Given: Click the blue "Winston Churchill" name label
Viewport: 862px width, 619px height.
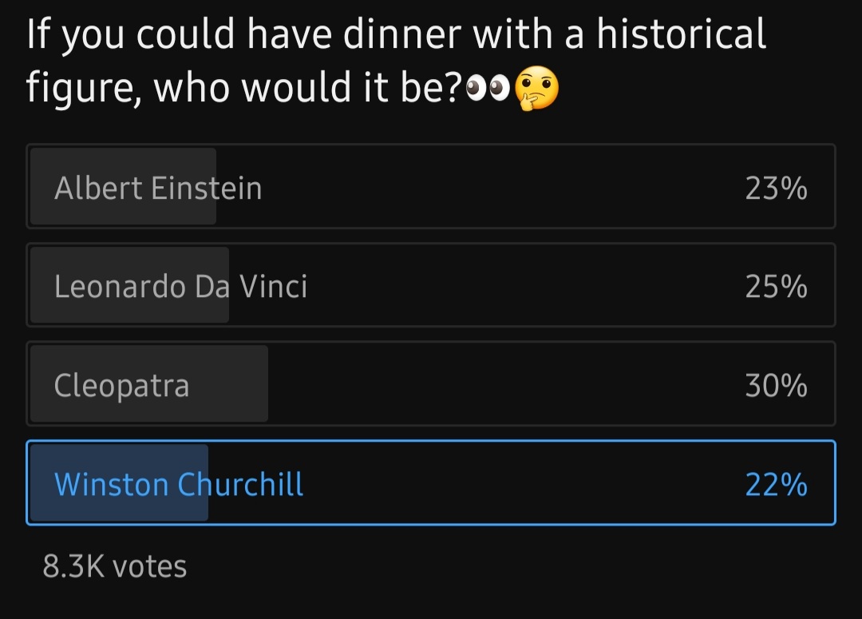Looking at the screenshot, I should coord(179,484).
